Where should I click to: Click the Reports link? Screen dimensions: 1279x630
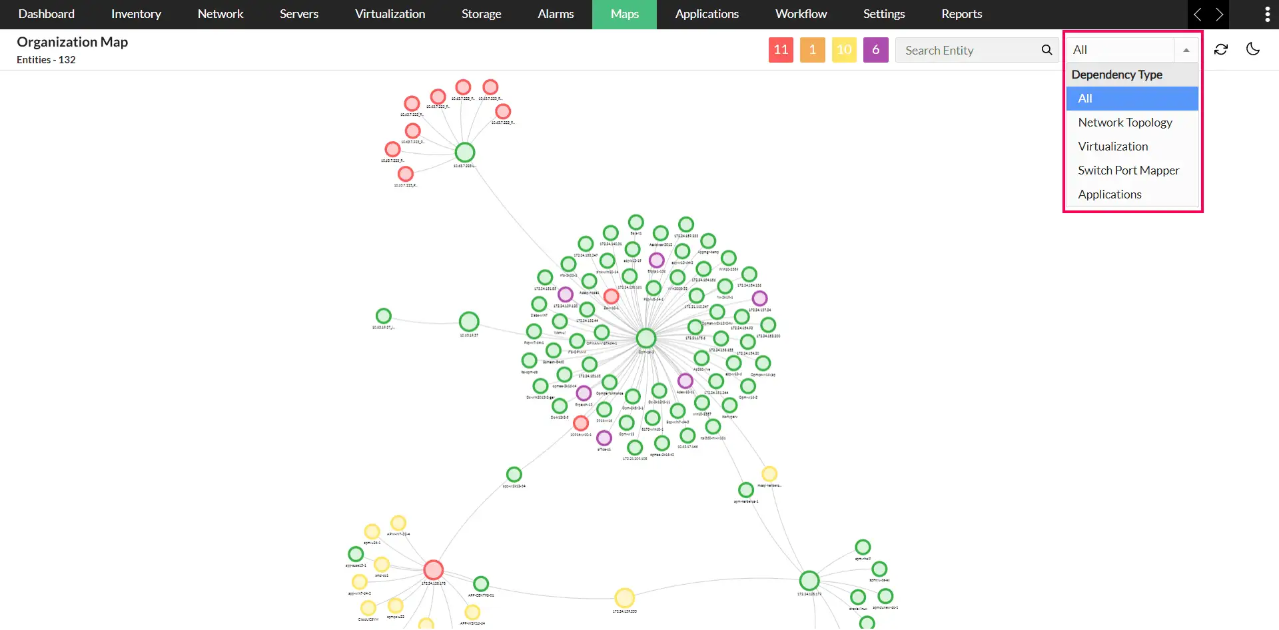[x=961, y=14]
